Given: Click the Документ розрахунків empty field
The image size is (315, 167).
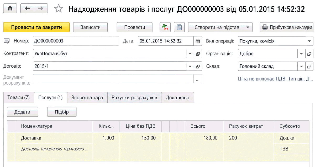Looking at the screenshot, I should [113, 79].
